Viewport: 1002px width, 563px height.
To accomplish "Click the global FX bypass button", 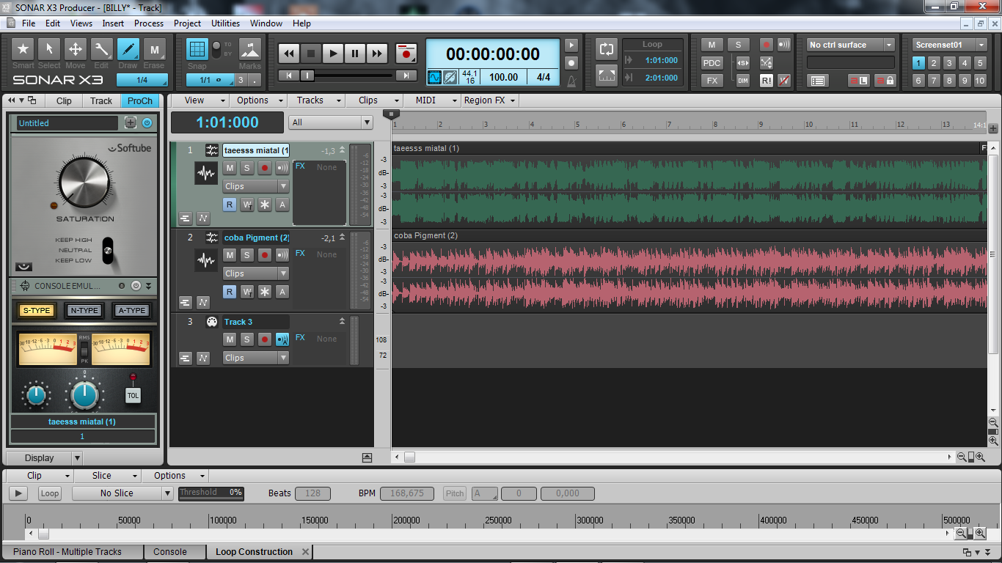I will [x=712, y=81].
